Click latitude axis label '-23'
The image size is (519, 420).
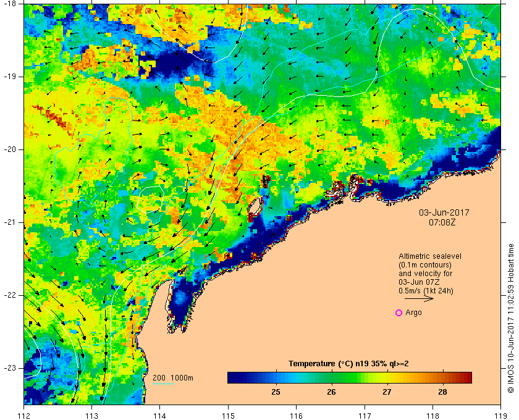pos(9,368)
